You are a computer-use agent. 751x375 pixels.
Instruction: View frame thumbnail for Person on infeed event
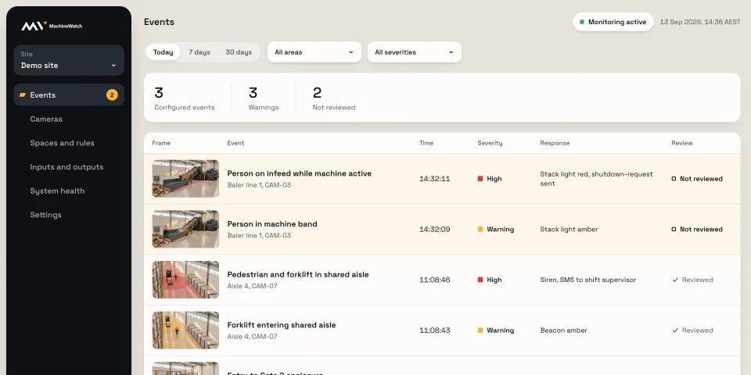tap(185, 178)
